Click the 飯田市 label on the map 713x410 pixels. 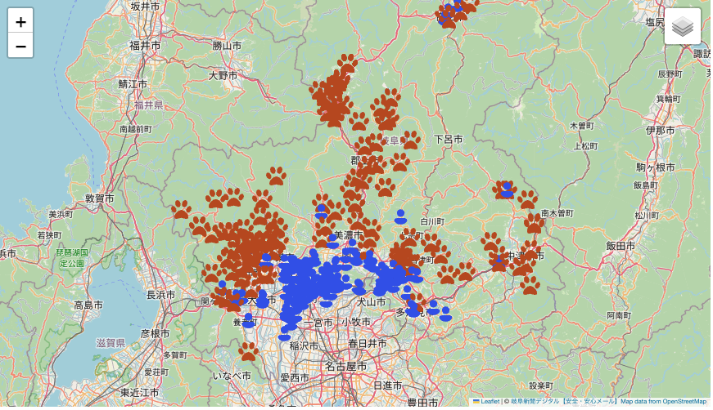tap(620, 245)
